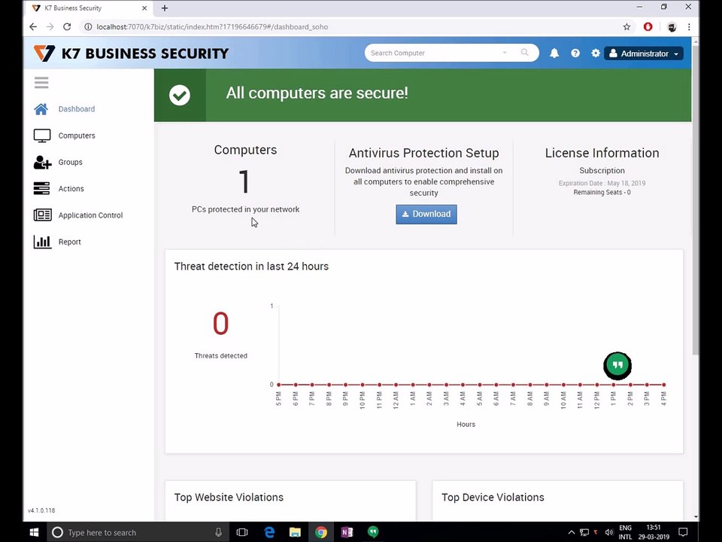
Task: Click the K7 Business Security logo
Action: [131, 53]
